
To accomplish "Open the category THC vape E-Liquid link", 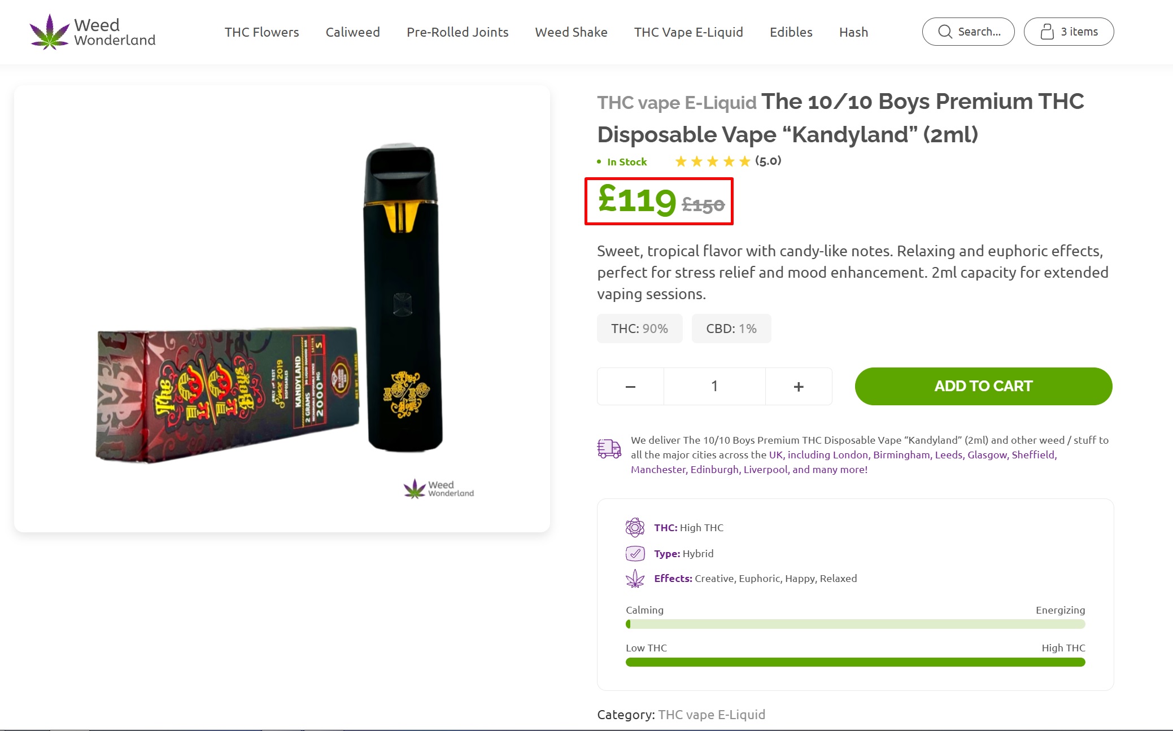I will (712, 715).
